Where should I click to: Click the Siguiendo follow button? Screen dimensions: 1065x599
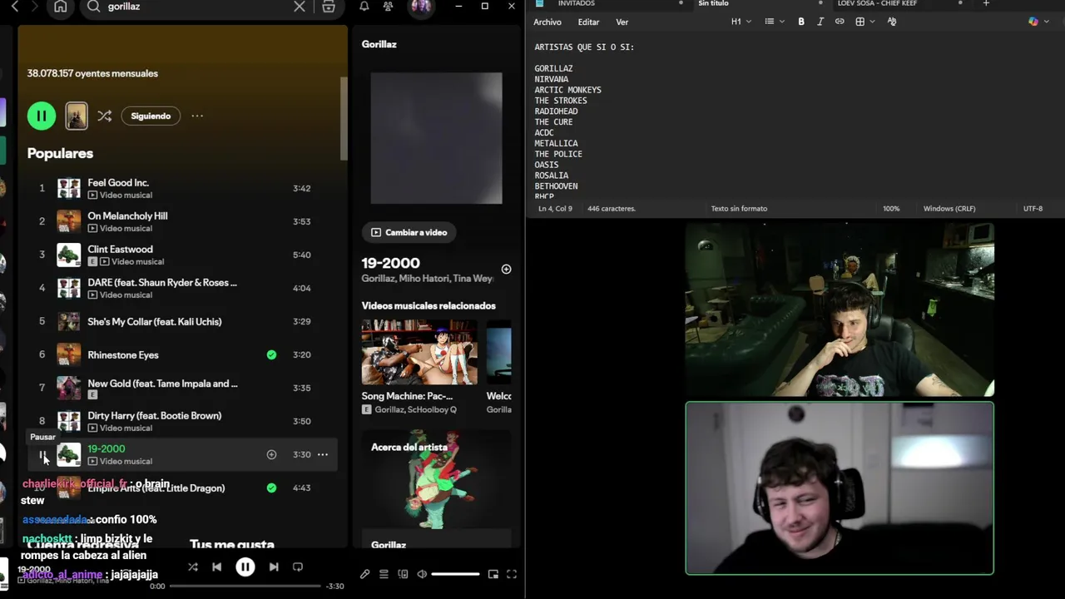151,116
